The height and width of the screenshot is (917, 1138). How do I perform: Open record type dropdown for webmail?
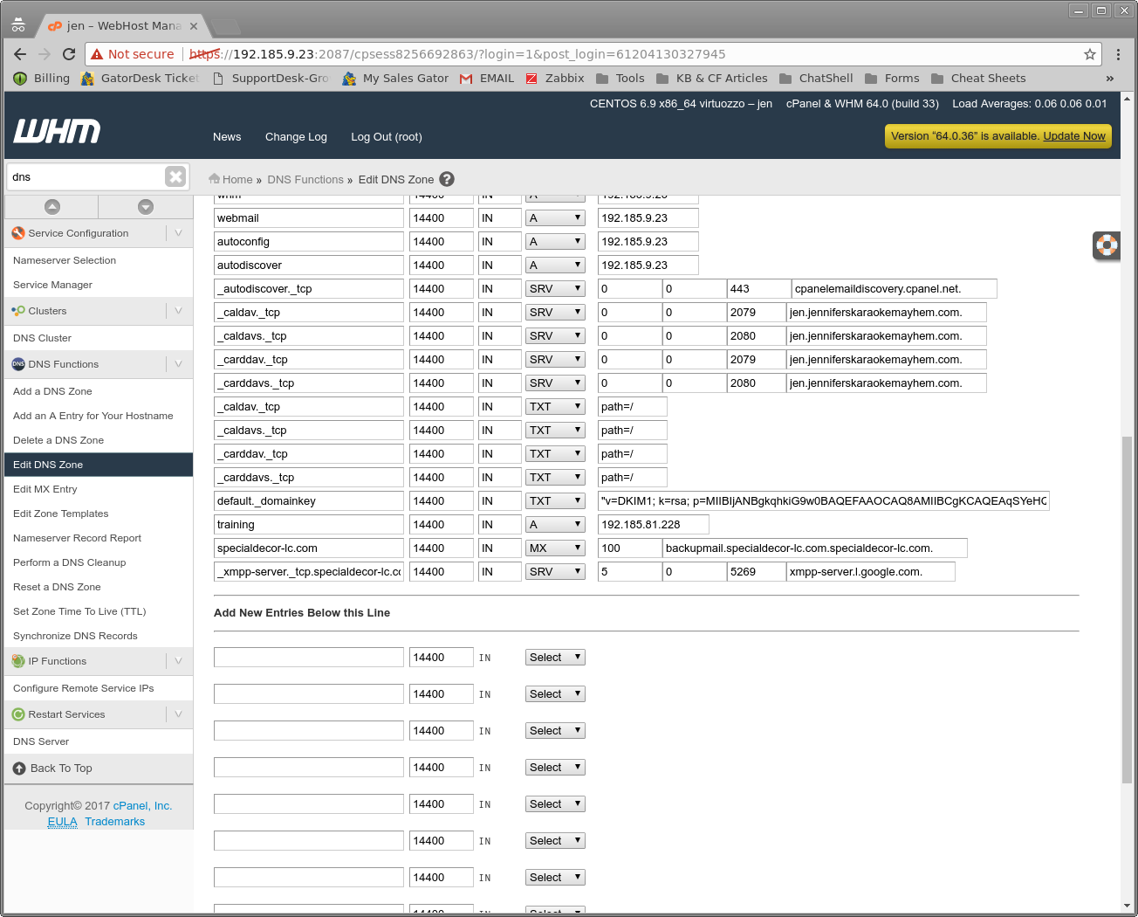click(555, 218)
